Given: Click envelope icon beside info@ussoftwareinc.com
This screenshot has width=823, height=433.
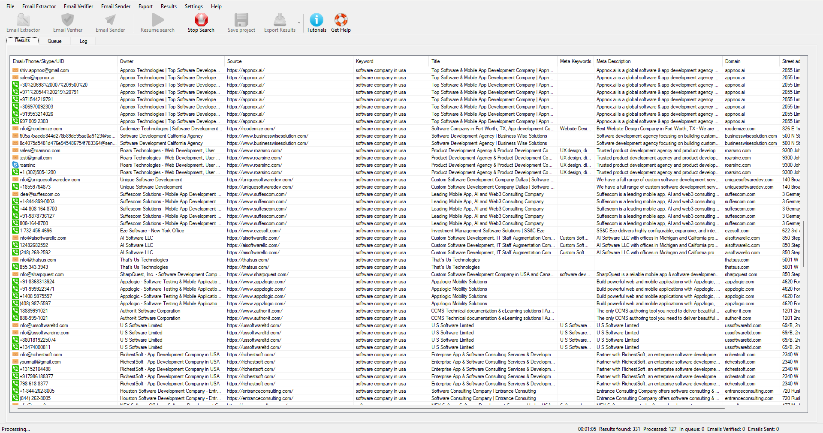Looking at the screenshot, I should click(15, 333).
